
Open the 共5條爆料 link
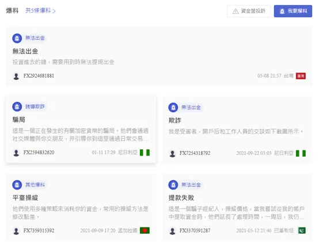[38, 10]
